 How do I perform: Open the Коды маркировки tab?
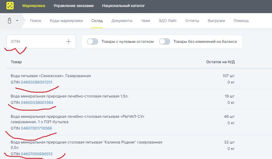point(66,21)
